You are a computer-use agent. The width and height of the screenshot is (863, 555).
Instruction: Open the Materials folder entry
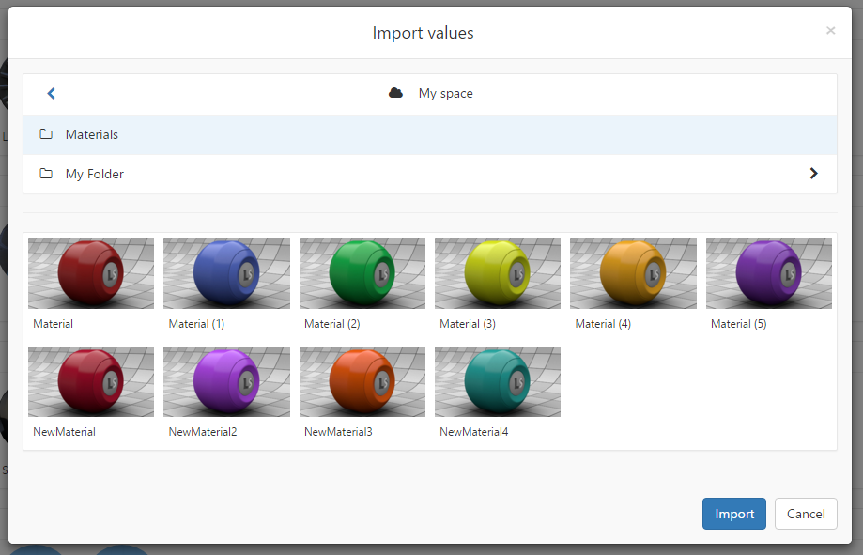[94, 133]
